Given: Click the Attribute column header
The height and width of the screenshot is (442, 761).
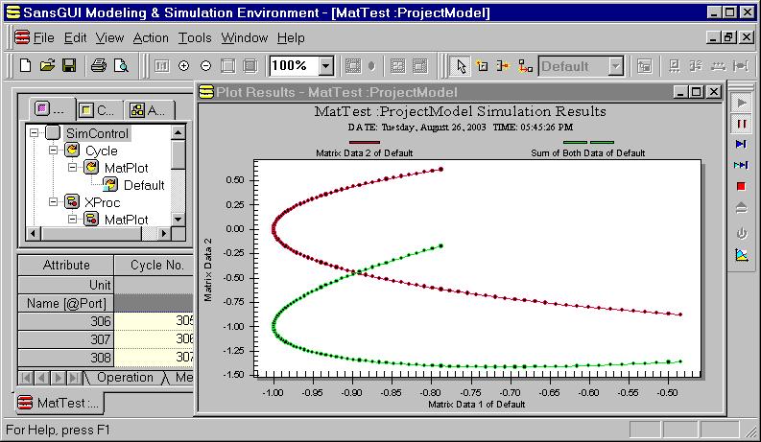Looking at the screenshot, I should click(66, 265).
